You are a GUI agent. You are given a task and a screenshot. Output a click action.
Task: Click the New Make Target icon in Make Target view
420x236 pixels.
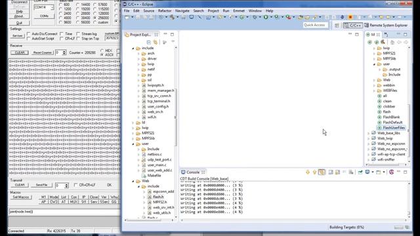[x=369, y=42]
